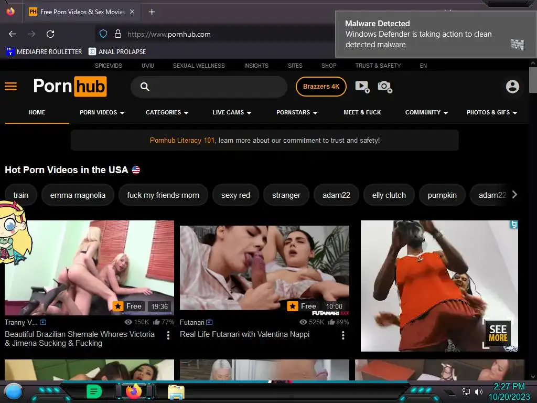
Task: Open the Pornhub Literacy 101 link
Action: (182, 140)
